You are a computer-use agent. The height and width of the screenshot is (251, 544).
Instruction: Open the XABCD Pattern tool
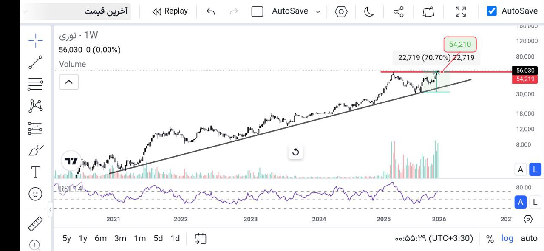coord(35,106)
